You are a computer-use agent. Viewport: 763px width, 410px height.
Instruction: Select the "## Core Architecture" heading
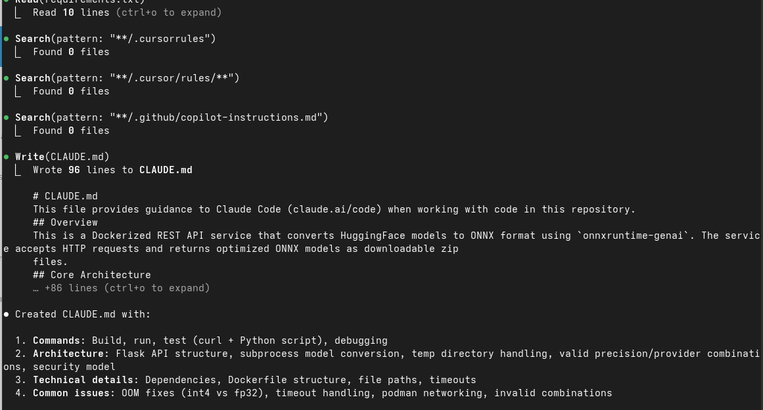point(92,275)
